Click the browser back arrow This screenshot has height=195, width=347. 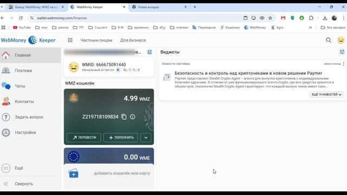tap(2, 18)
